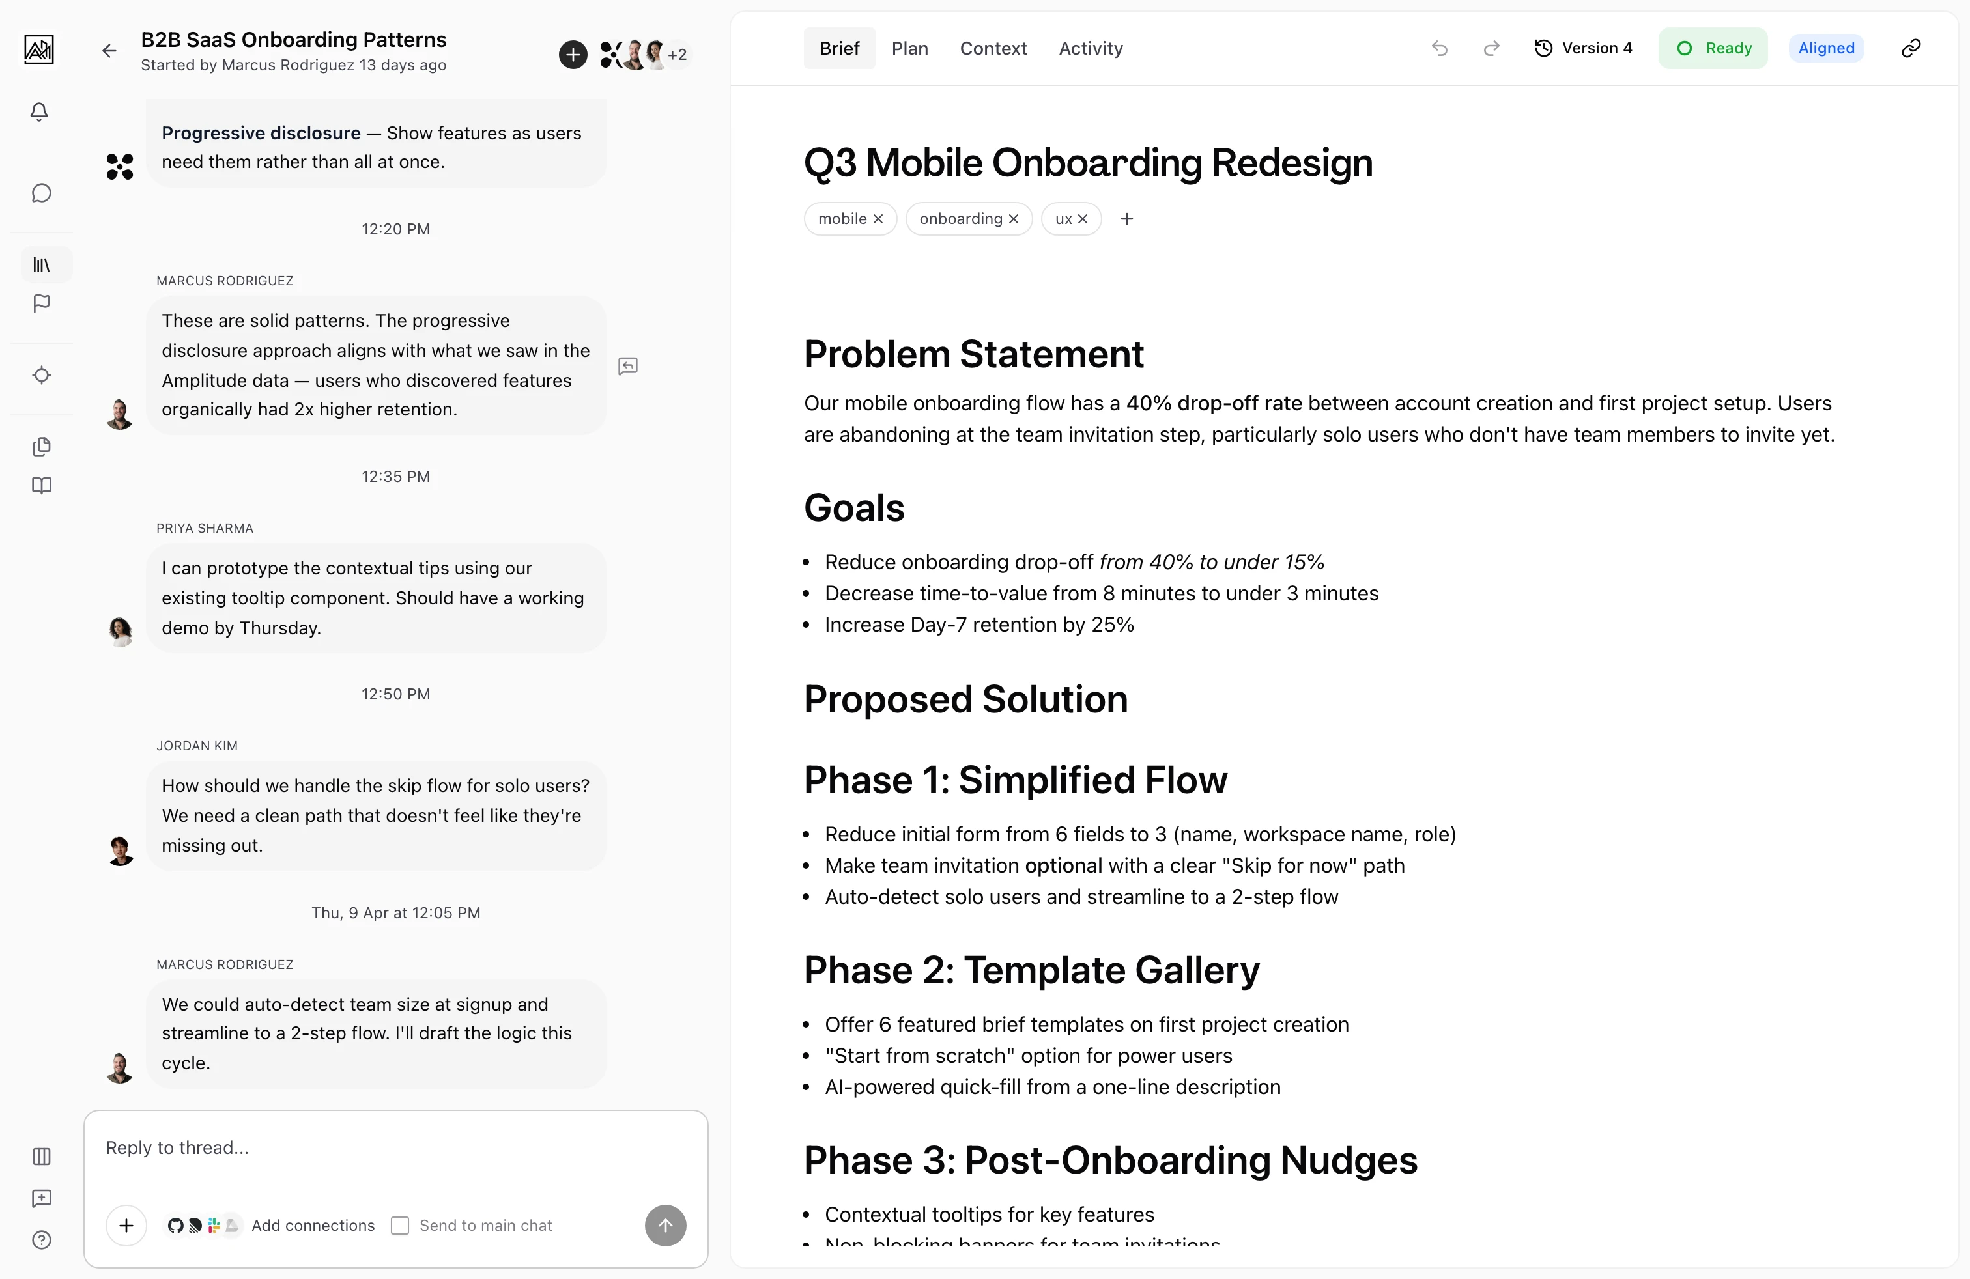The image size is (1970, 1279).
Task: Expand the +2 collaborators list
Action: [x=678, y=55]
